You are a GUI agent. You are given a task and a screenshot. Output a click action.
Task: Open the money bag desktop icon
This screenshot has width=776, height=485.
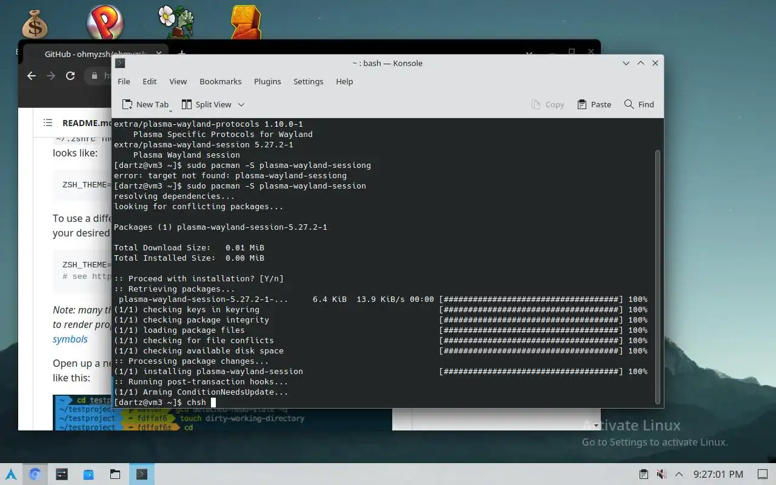tap(35, 24)
